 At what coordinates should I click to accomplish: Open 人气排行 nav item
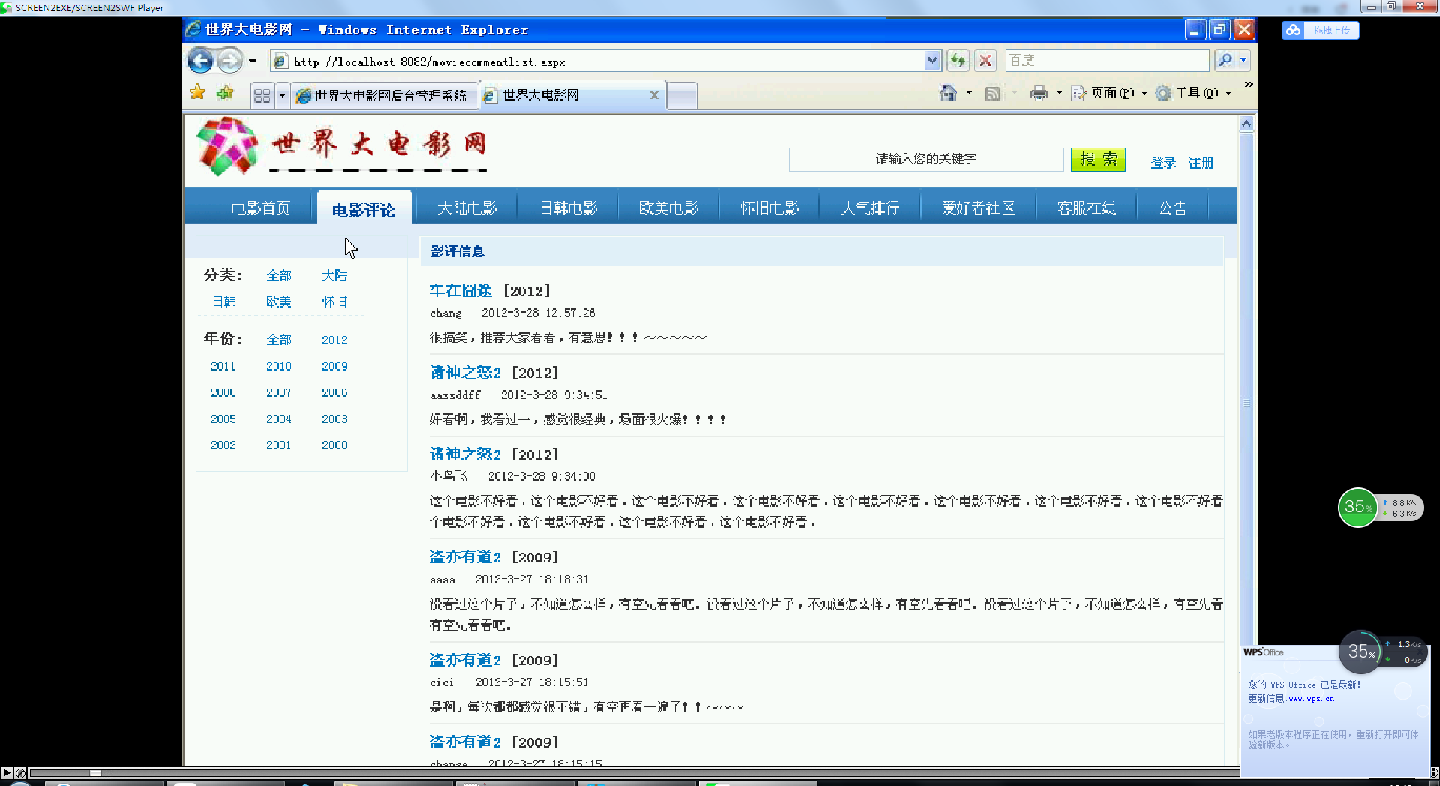pos(870,208)
